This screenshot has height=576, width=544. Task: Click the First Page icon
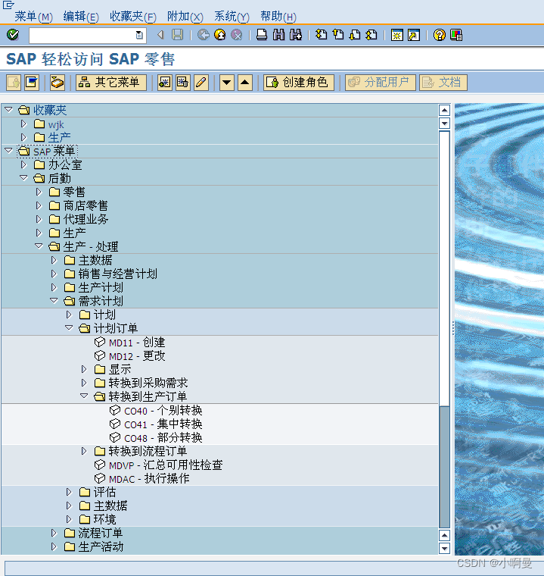click(322, 35)
